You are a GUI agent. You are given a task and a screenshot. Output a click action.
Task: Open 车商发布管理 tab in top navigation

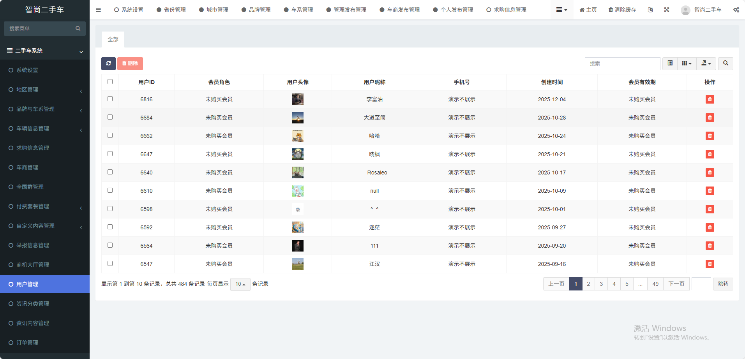[400, 10]
